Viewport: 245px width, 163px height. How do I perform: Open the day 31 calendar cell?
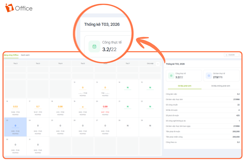(38, 146)
